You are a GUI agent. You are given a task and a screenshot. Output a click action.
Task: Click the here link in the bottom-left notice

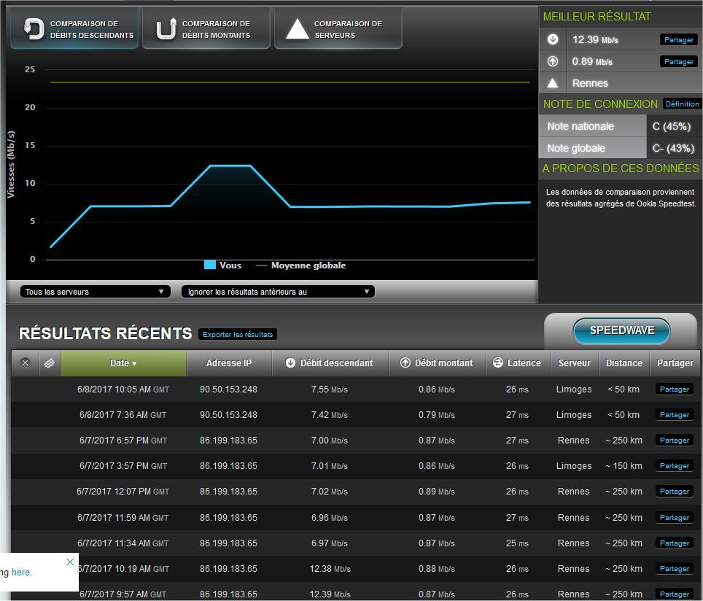22,572
